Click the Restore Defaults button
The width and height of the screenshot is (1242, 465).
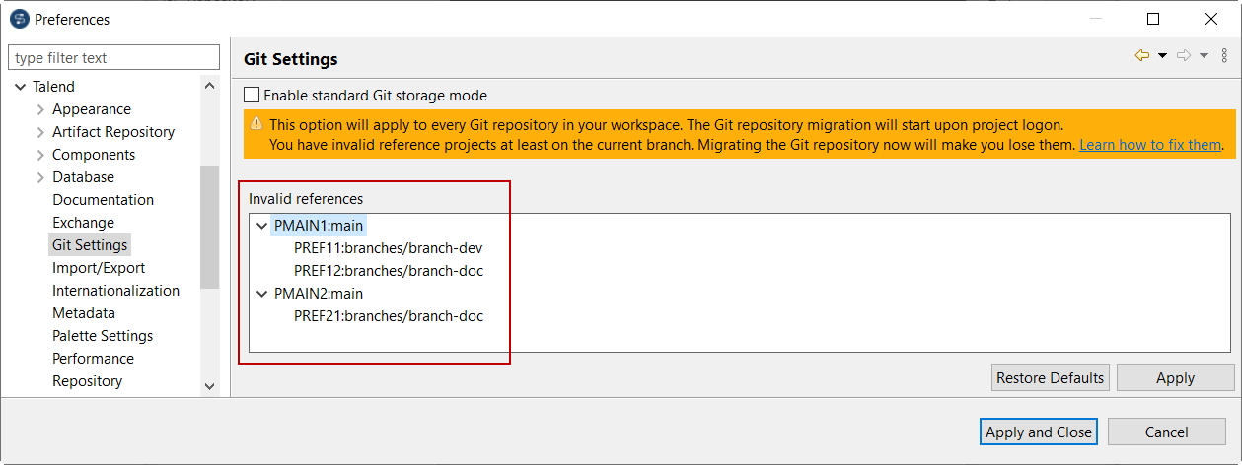1051,378
